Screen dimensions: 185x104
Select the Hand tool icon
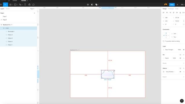click(29, 5)
